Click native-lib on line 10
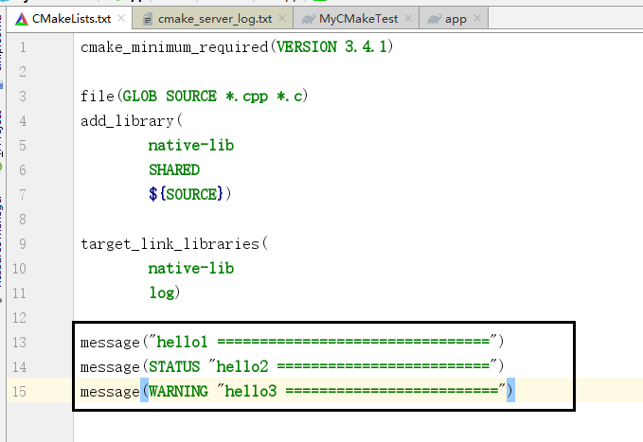 click(191, 269)
